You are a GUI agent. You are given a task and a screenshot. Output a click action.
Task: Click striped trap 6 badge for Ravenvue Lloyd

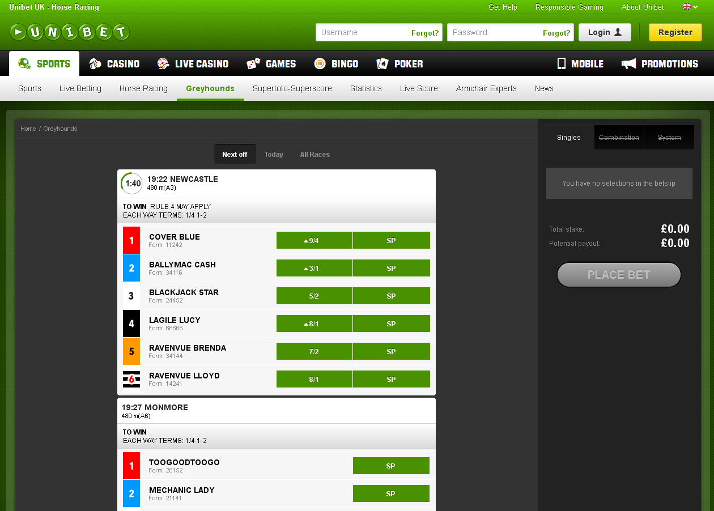(x=131, y=379)
